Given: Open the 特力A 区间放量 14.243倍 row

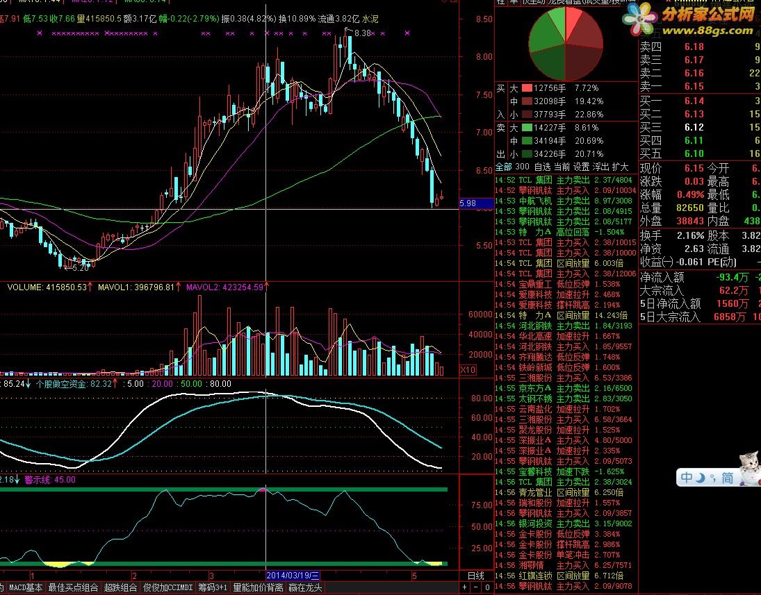Looking at the screenshot, I should click(566, 315).
